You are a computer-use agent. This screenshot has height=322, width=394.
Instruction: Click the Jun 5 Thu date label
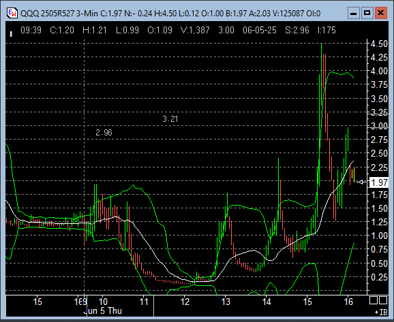[102, 311]
